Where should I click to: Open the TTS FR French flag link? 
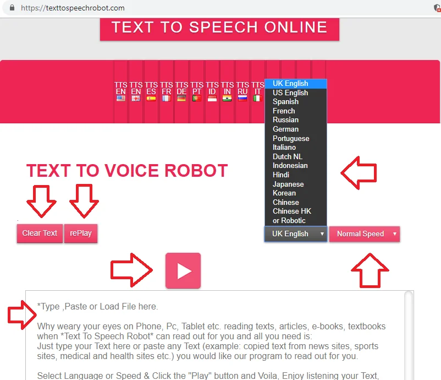166,91
